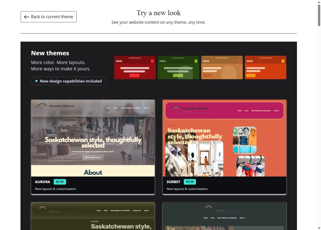
Task: Select the dark red theme color preview
Action: 135,67
